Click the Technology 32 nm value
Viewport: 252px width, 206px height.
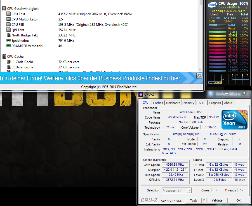pos(169,128)
